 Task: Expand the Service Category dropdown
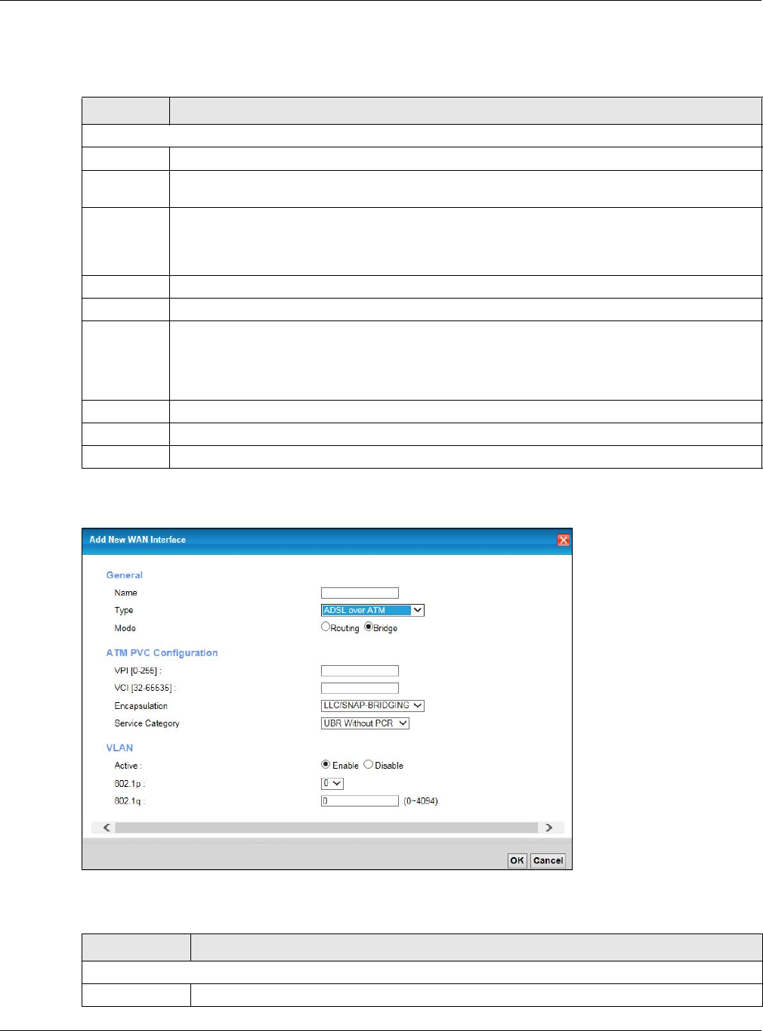point(365,723)
